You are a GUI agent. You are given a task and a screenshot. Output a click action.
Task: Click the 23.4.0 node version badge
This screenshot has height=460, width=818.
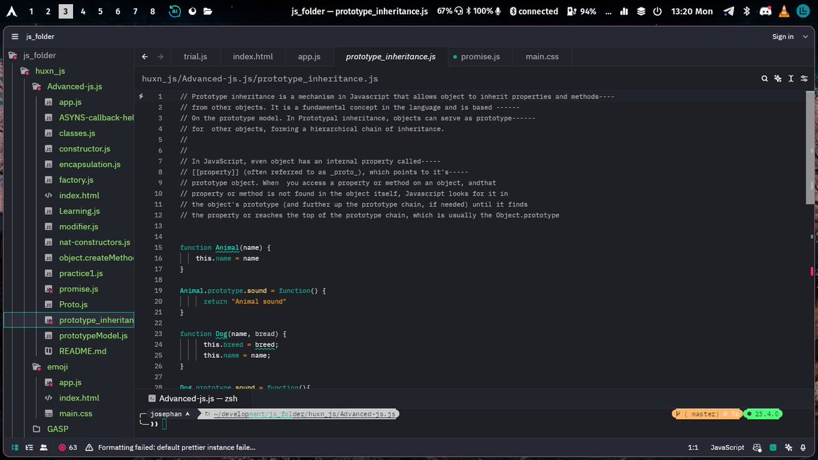click(x=762, y=414)
